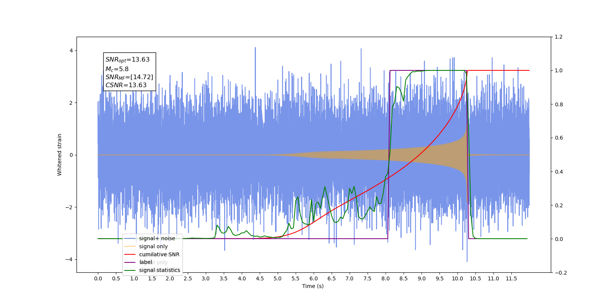Click right y-axis tick label 1.0
Screen dimensions: 612x306
pos(558,71)
